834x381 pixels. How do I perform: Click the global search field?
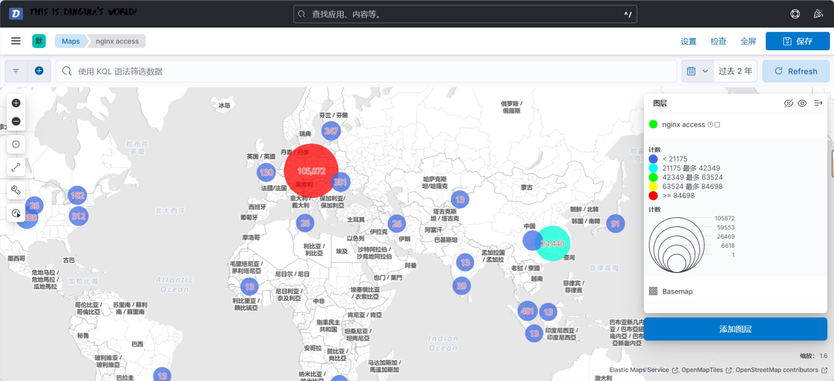click(465, 14)
